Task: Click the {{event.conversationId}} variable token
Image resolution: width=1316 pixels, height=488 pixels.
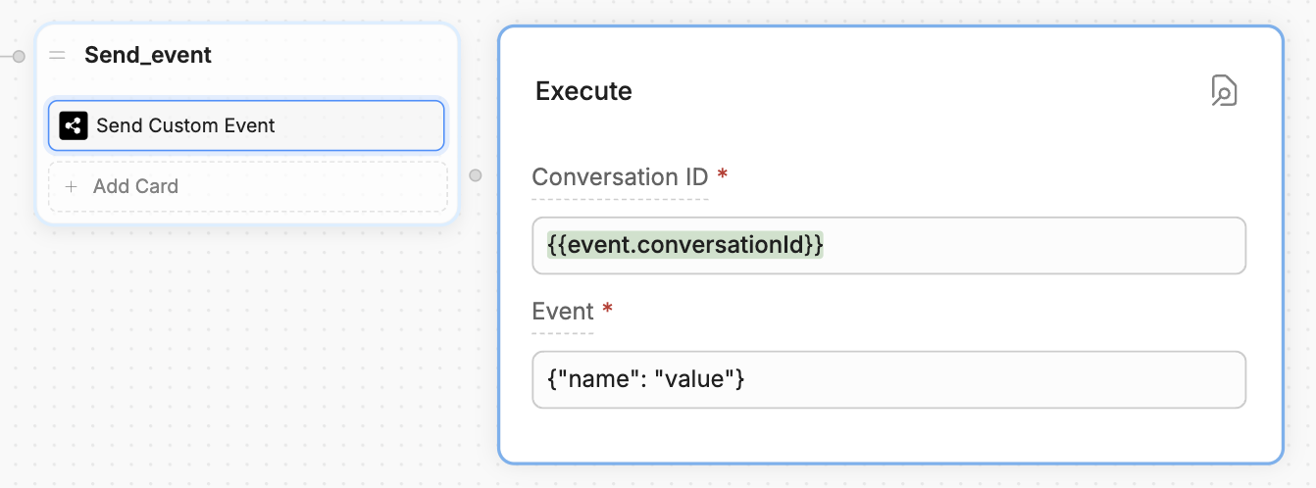Action: pos(684,245)
